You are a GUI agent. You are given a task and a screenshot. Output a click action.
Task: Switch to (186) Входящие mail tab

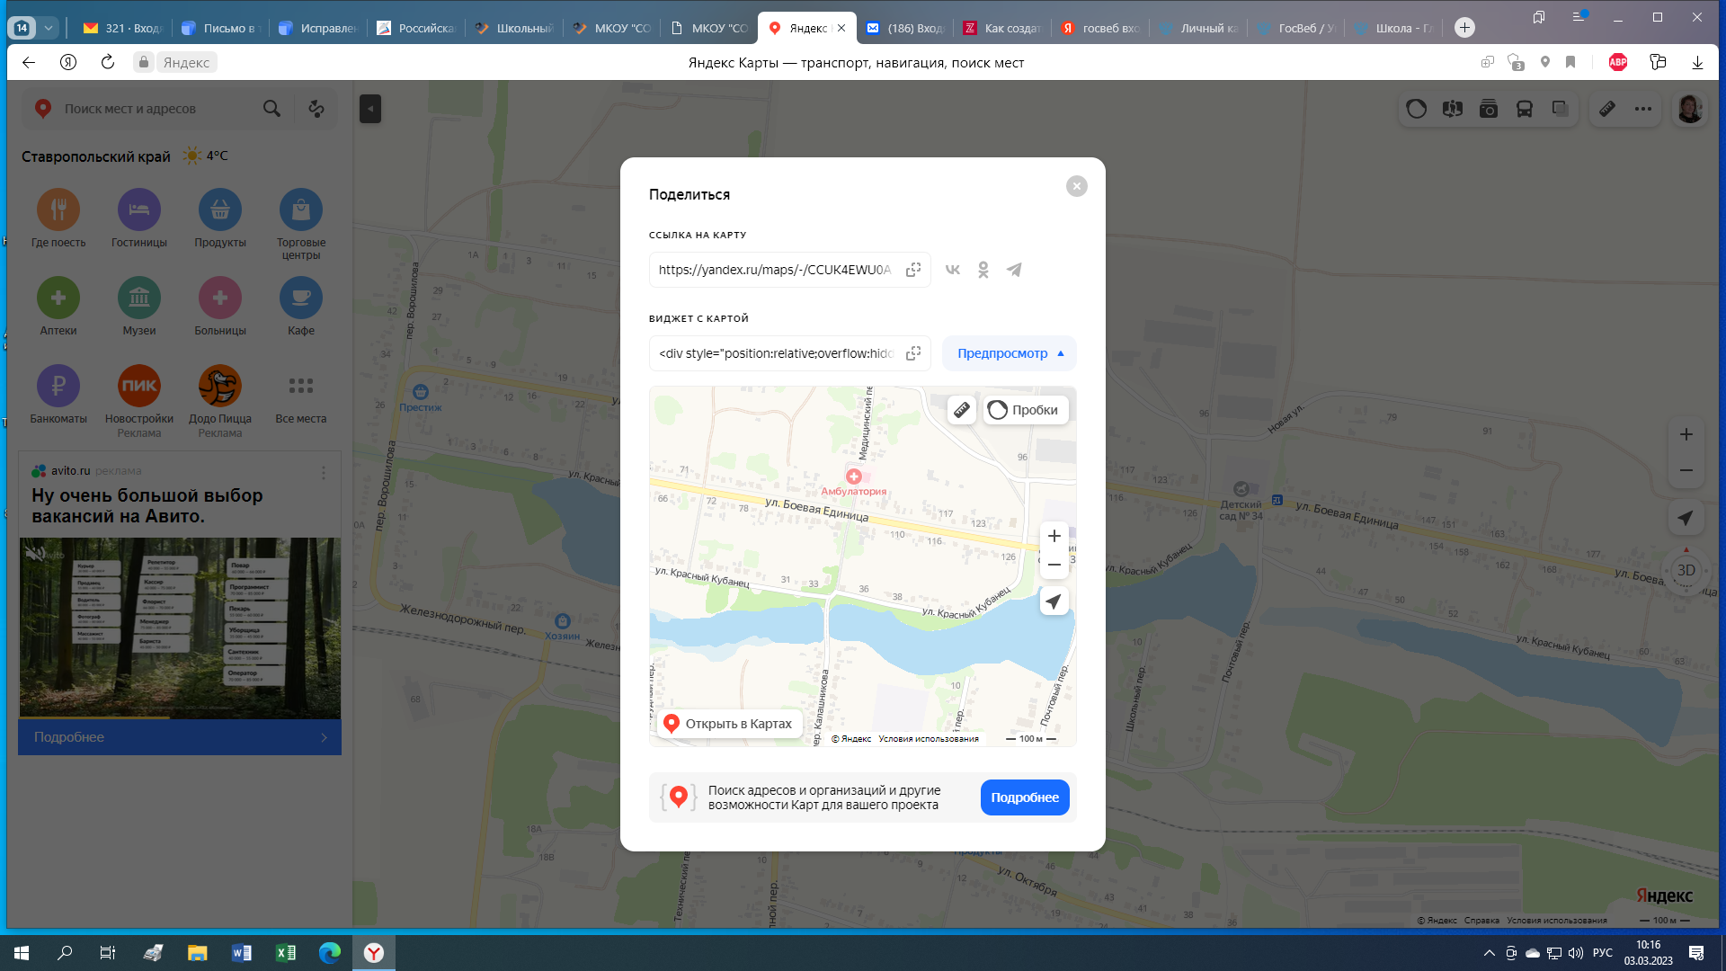click(x=905, y=28)
